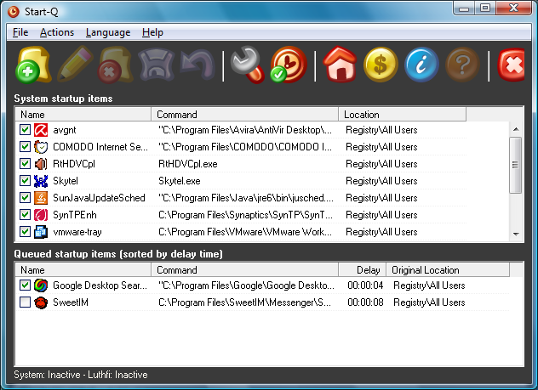Uncheck Google Desktop Search queued item
This screenshot has height=390, width=538.
(25, 285)
